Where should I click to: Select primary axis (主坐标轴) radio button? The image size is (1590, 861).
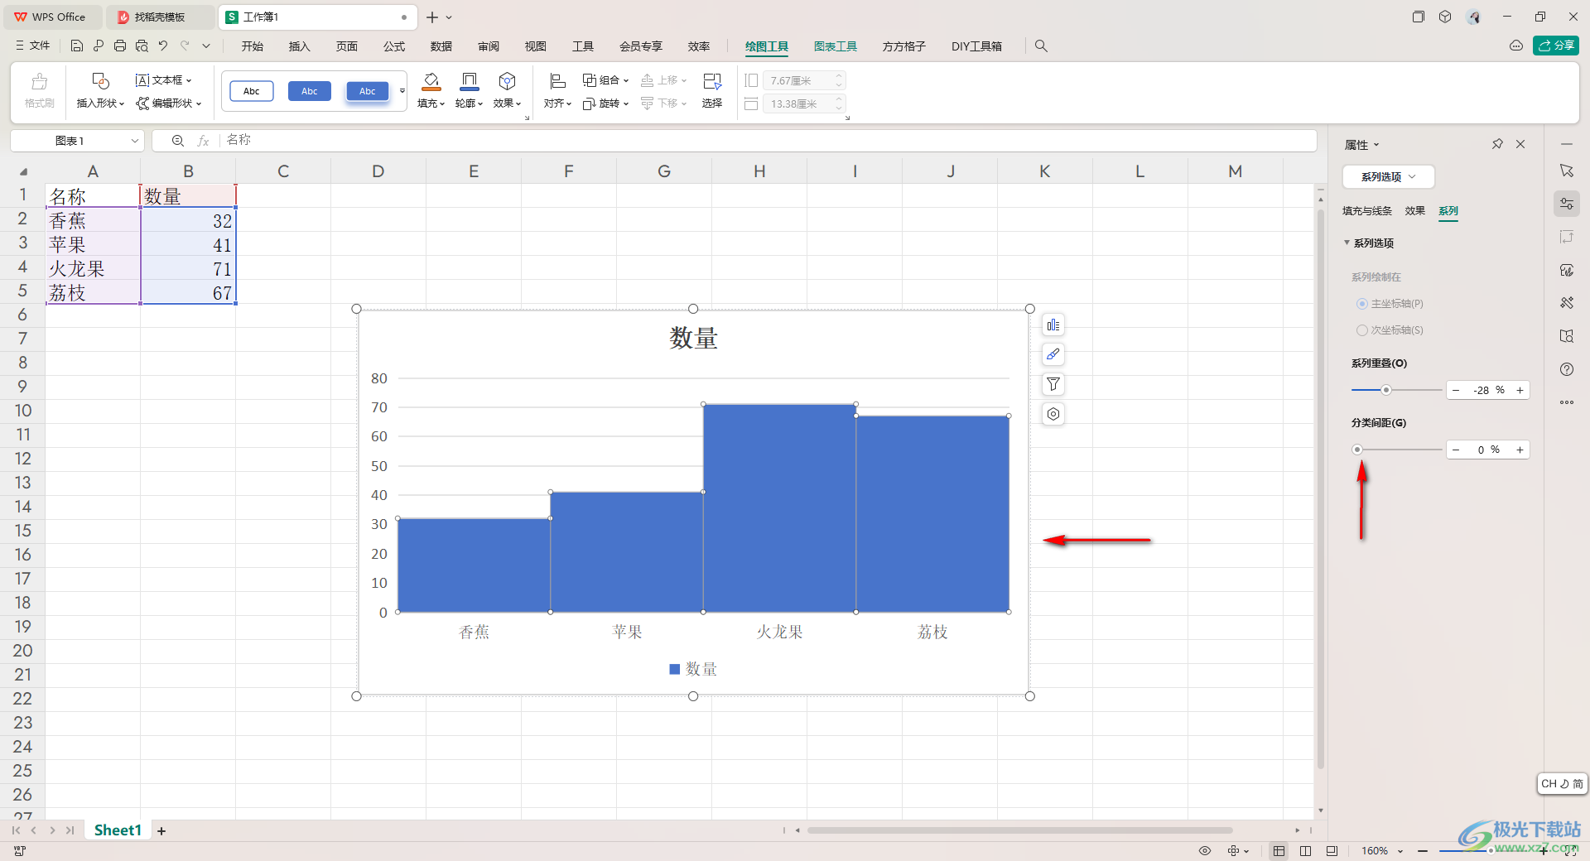tap(1362, 304)
